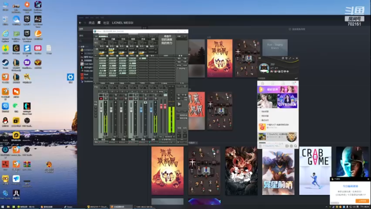Click the search magnifier at YY window bottom
The height and width of the screenshot is (209, 371).
(x=295, y=146)
